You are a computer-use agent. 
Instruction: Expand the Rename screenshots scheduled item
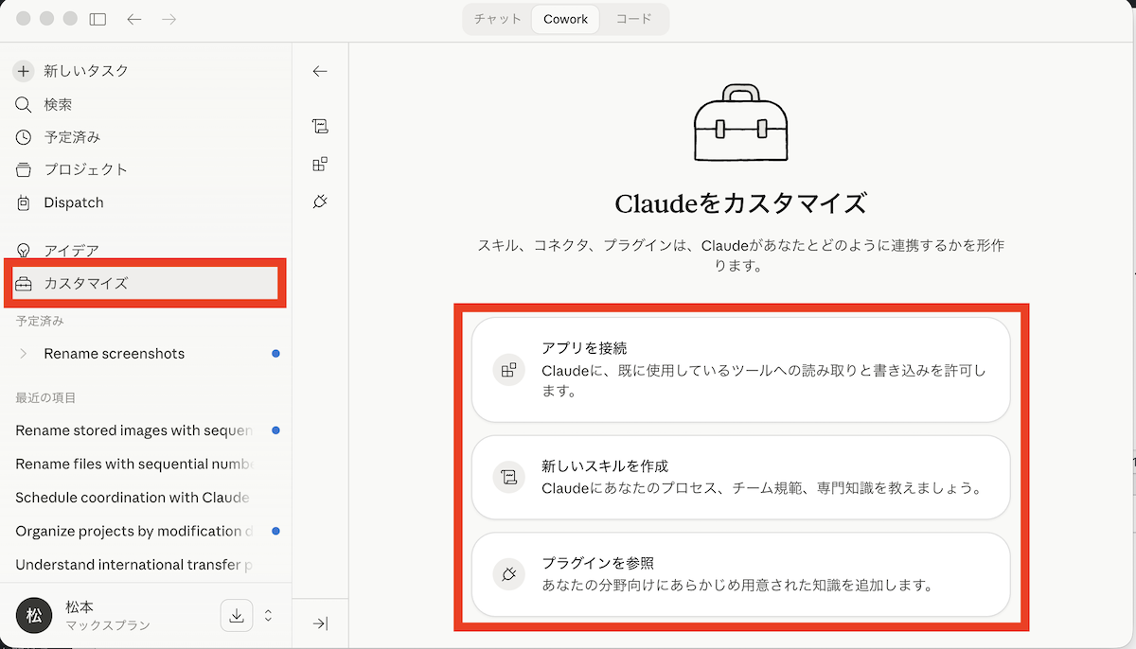[x=24, y=354]
